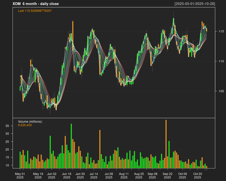Select the Jun 16 2025 date label
Screen dimensions: 226x181
click(67, 175)
